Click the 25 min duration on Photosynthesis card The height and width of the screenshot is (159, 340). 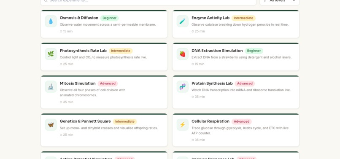[67, 64]
